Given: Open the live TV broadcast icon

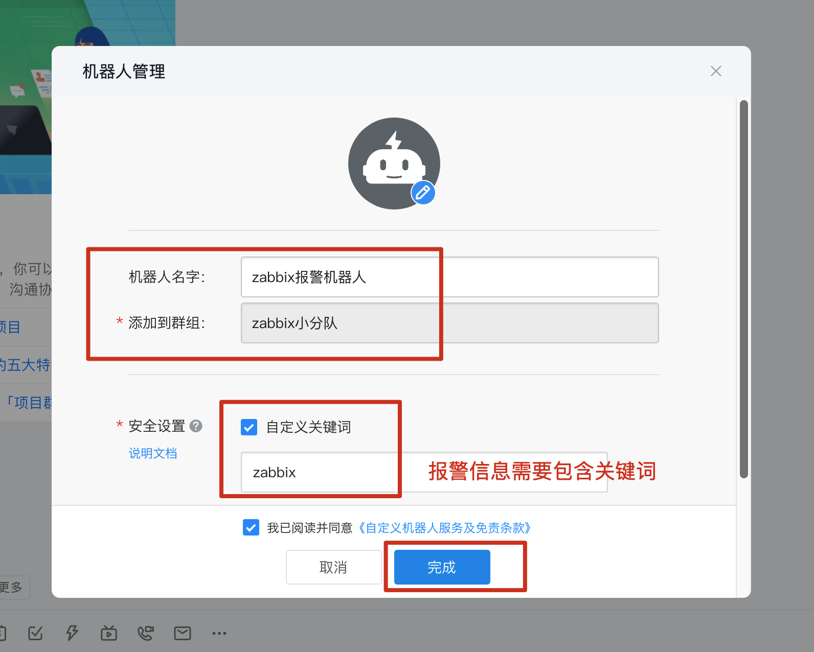Looking at the screenshot, I should coord(109,633).
